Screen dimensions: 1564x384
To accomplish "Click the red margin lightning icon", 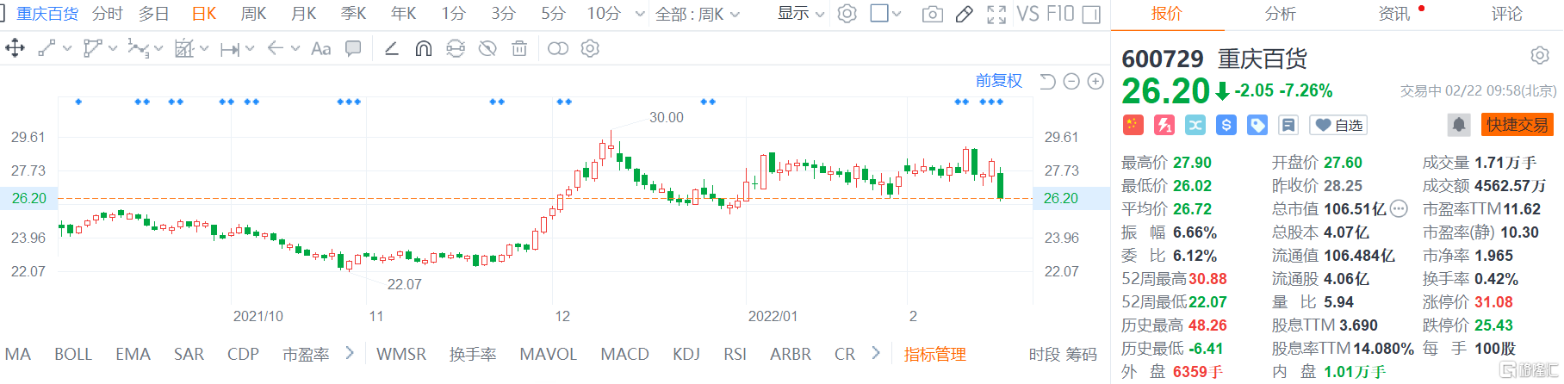I will click(x=1164, y=125).
